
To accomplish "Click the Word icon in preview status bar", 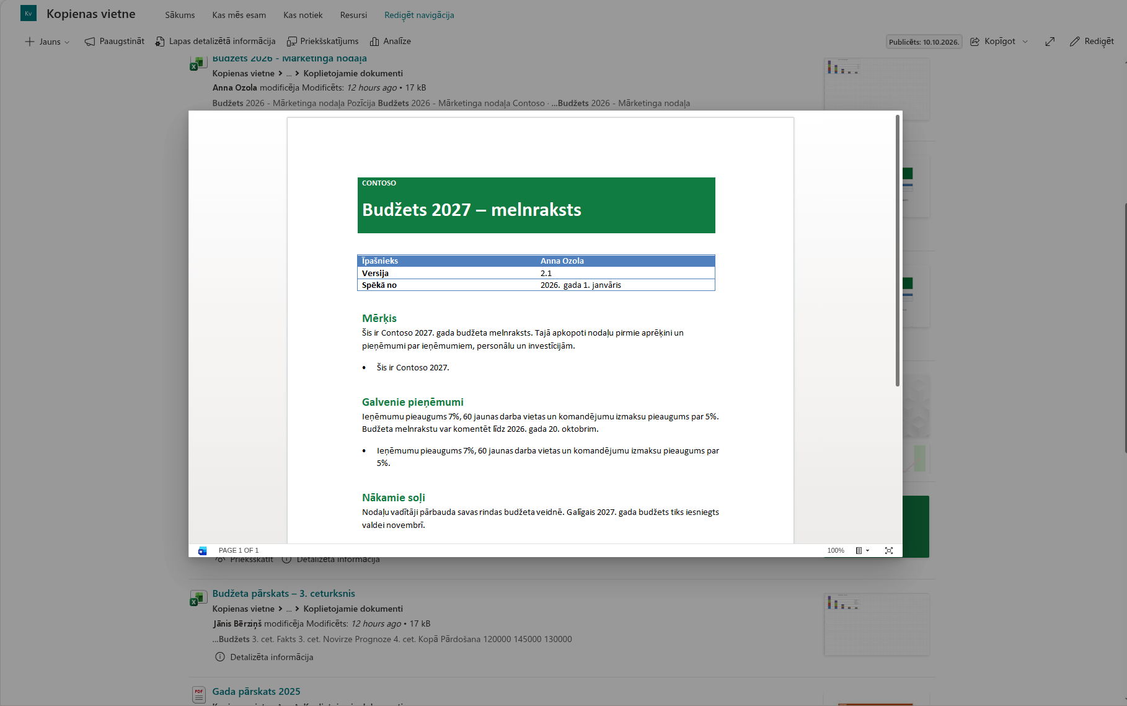I will pos(202,551).
